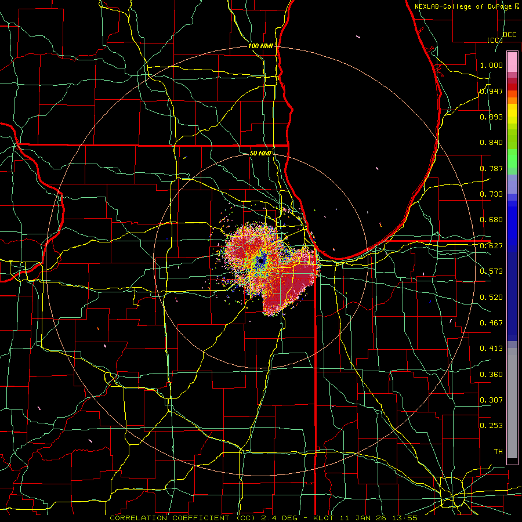This screenshot has height=522, width=522.
Task: Pick the light pink swatch beside 1.000
Action: [512, 62]
